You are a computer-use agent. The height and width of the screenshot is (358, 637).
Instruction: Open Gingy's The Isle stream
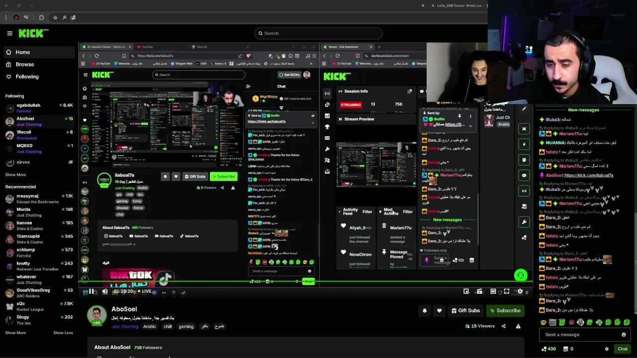tap(39, 320)
